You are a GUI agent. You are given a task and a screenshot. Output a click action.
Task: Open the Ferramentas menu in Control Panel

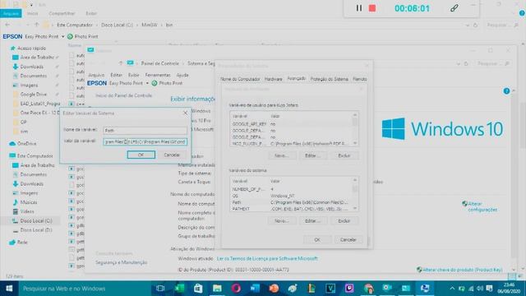[158, 75]
